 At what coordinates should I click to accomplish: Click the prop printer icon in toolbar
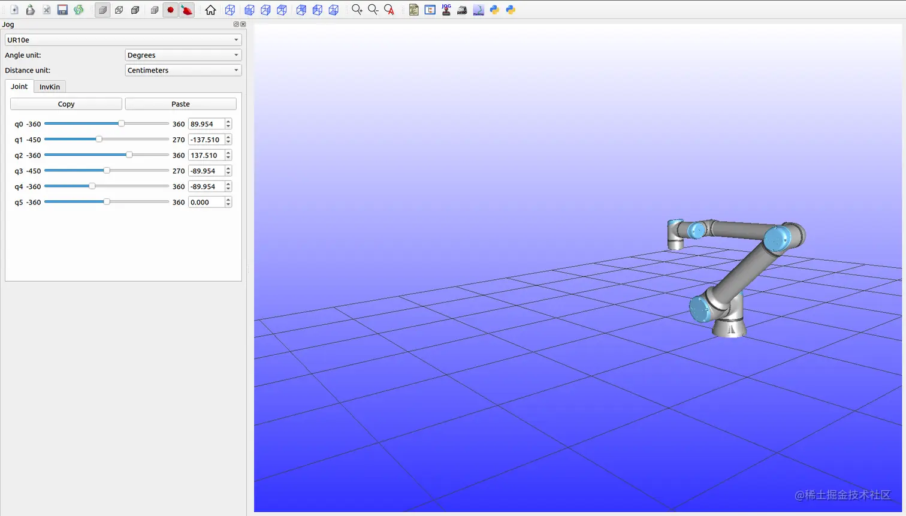(x=462, y=10)
